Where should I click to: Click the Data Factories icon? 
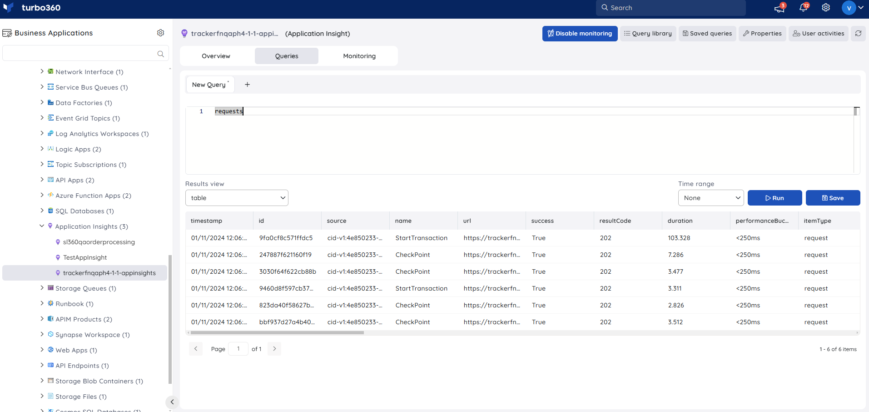click(50, 102)
